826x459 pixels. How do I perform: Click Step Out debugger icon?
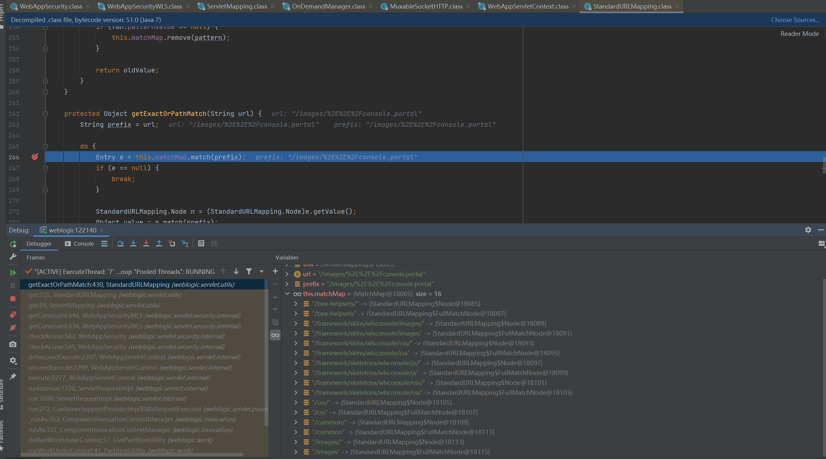[x=159, y=243]
